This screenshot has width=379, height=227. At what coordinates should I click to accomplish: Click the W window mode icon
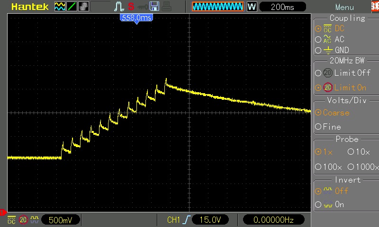pos(252,7)
